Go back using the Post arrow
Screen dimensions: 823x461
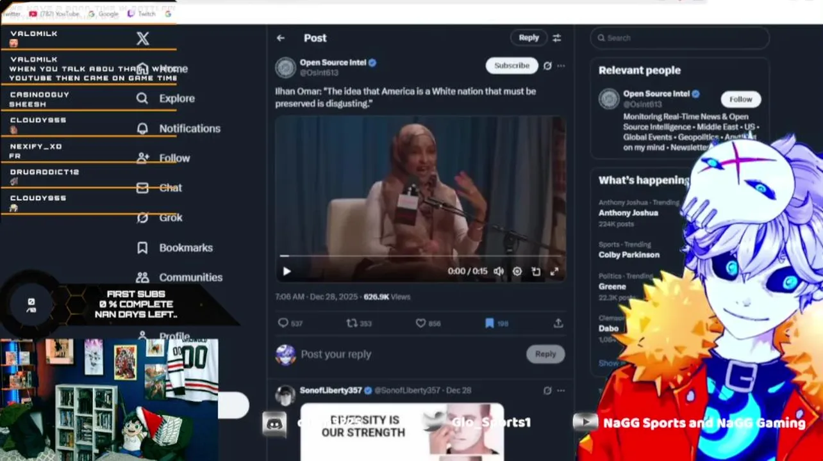pos(281,38)
